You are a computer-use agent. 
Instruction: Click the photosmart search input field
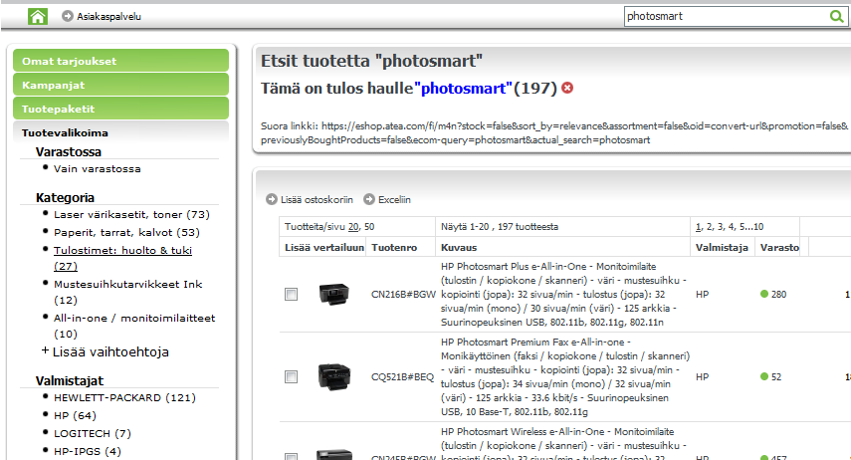coord(727,16)
